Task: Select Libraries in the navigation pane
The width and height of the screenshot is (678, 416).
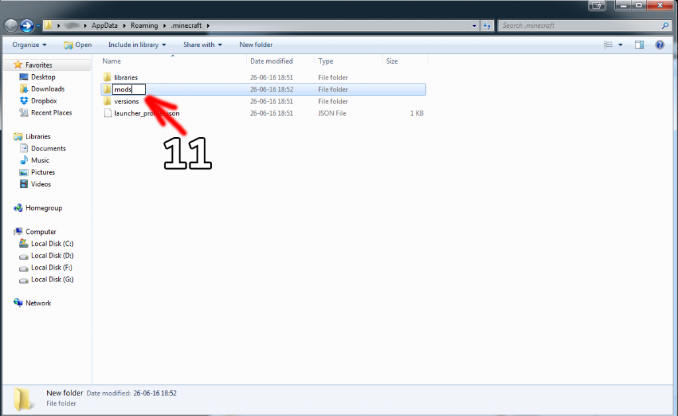Action: point(38,136)
